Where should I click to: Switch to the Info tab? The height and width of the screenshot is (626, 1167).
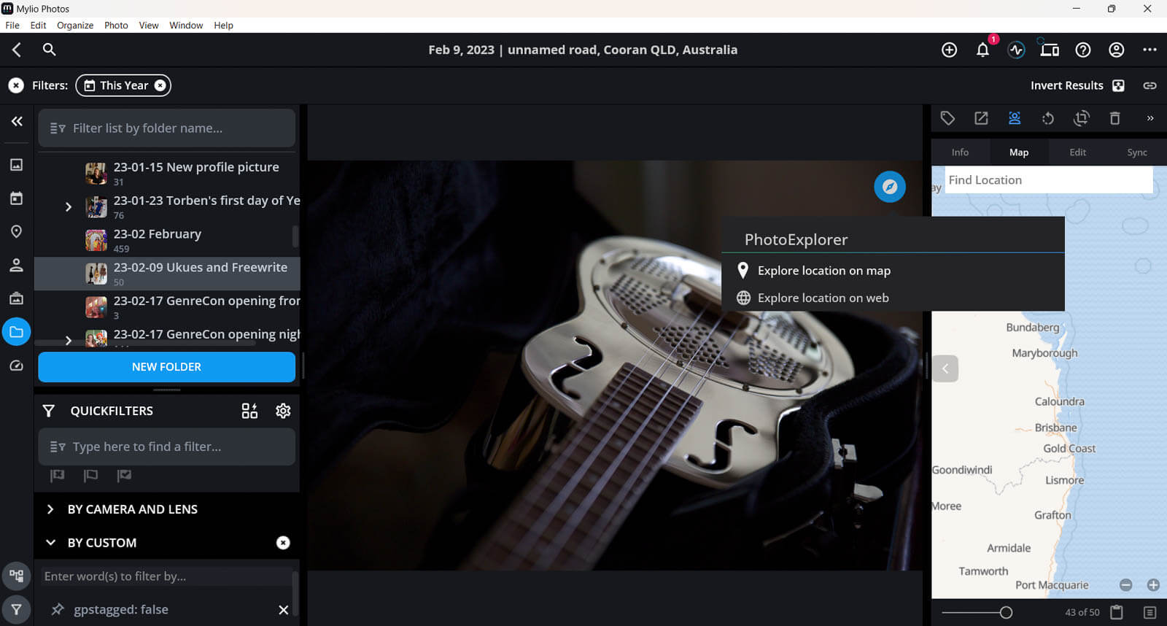click(960, 152)
